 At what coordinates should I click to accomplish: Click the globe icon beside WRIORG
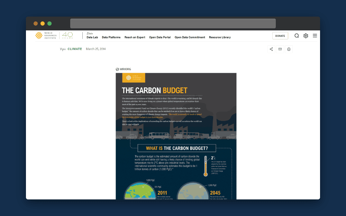[x=117, y=69]
